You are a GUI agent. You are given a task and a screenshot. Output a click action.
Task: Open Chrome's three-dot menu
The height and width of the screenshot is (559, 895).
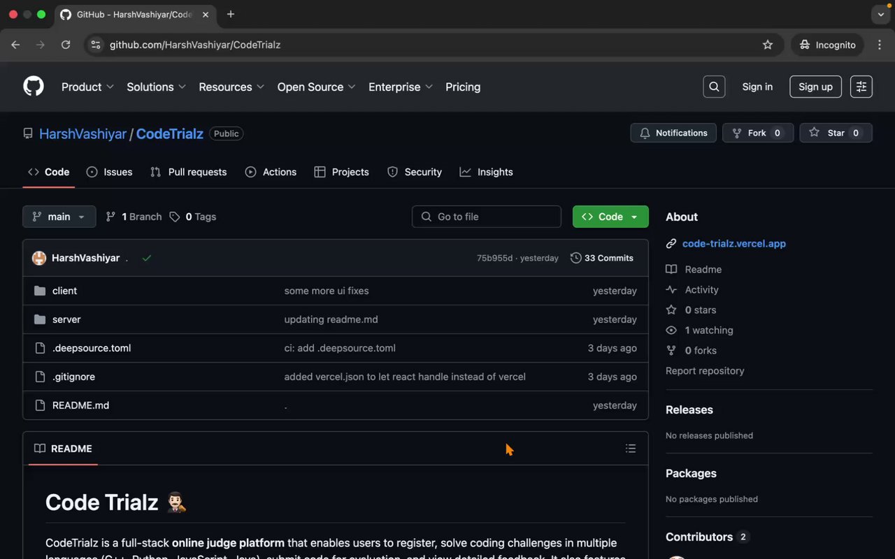[880, 45]
